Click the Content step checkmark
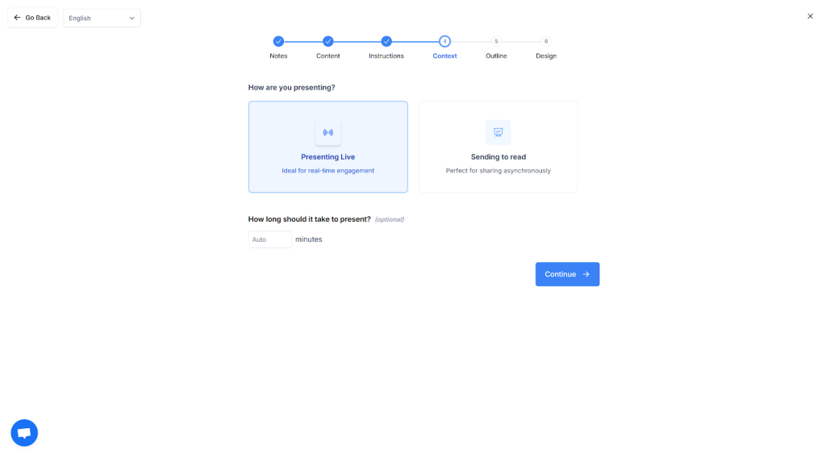826x454 pixels. pos(327,41)
